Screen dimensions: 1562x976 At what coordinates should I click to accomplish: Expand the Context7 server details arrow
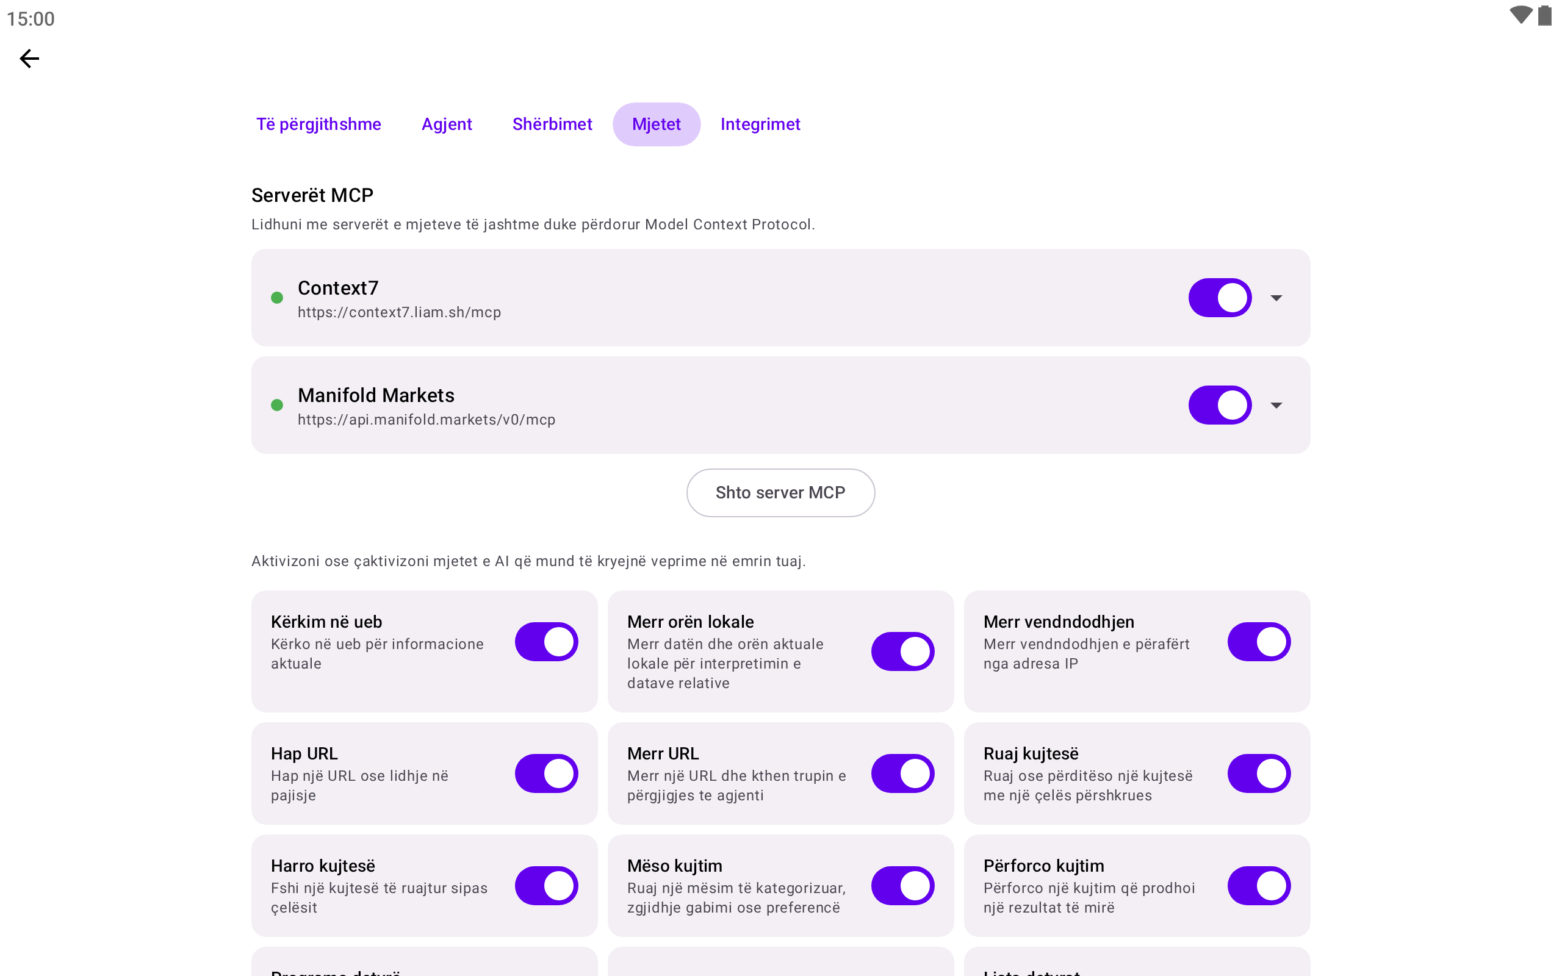tap(1276, 298)
